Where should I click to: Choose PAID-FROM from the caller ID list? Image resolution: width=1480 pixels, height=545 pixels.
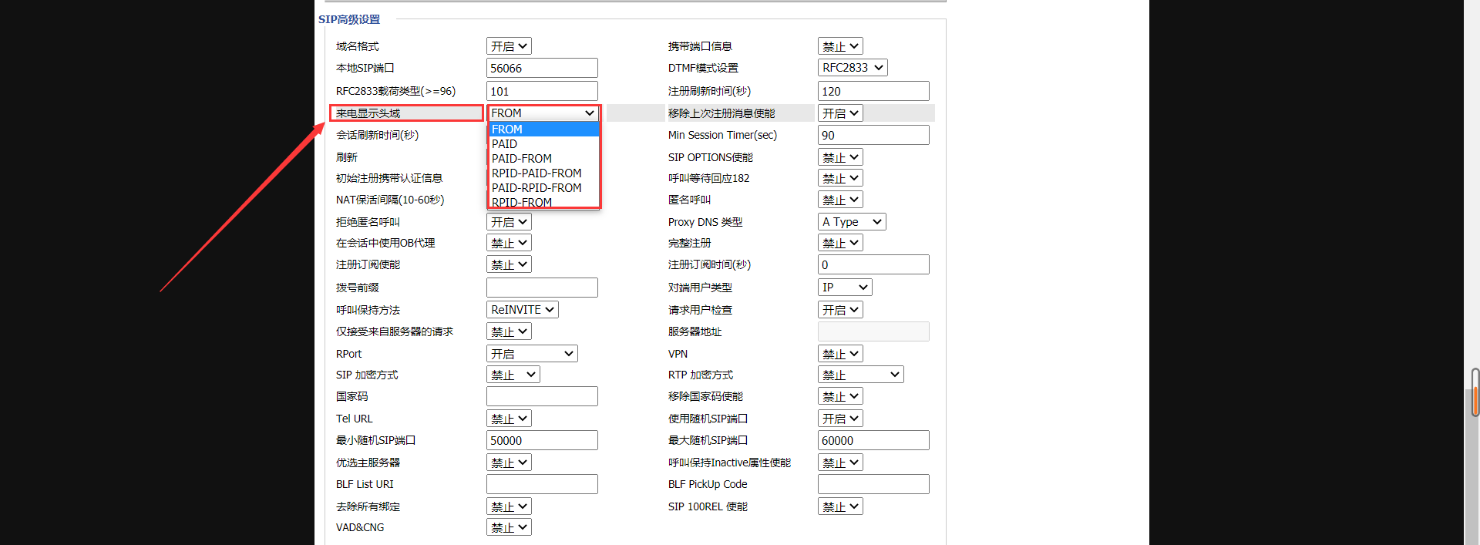522,159
